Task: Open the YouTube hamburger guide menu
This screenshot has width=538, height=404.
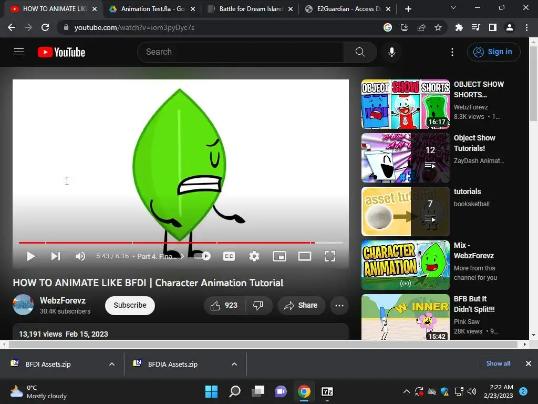Action: click(19, 52)
